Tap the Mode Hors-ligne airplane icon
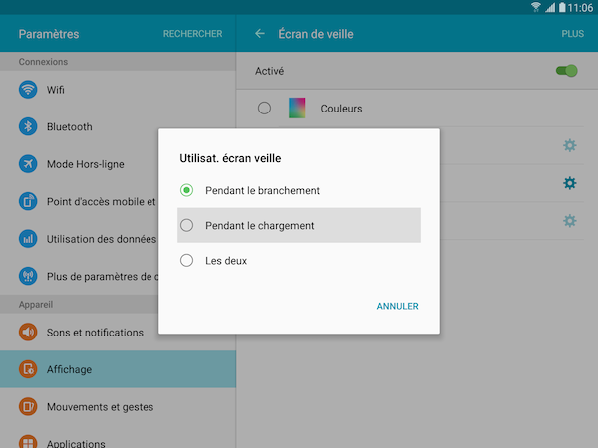Screen dimensions: 598x448 click(28, 164)
